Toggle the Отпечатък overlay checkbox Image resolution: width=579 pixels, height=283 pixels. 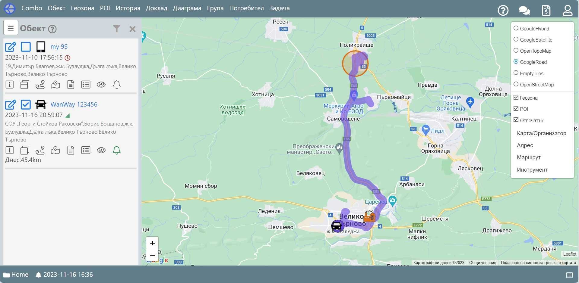click(x=516, y=120)
